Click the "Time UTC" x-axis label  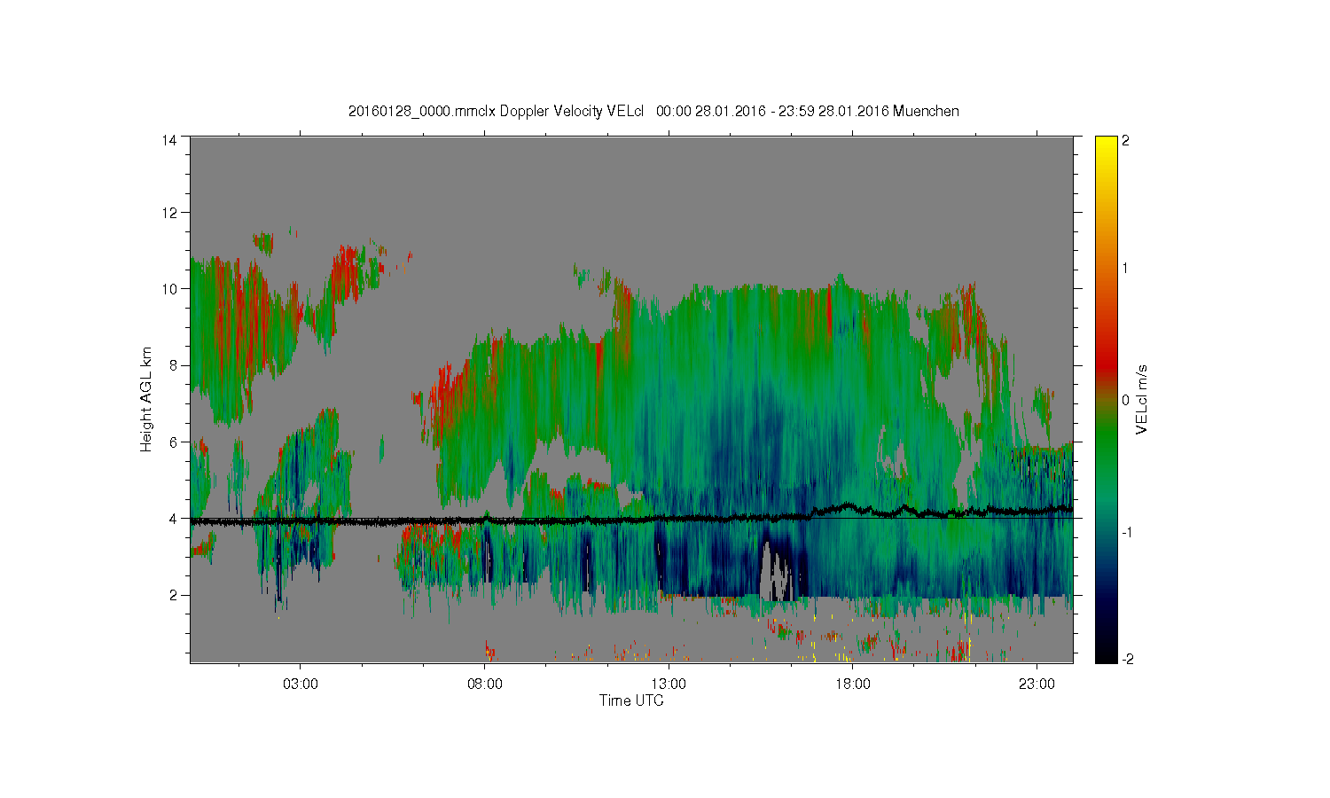pos(631,700)
